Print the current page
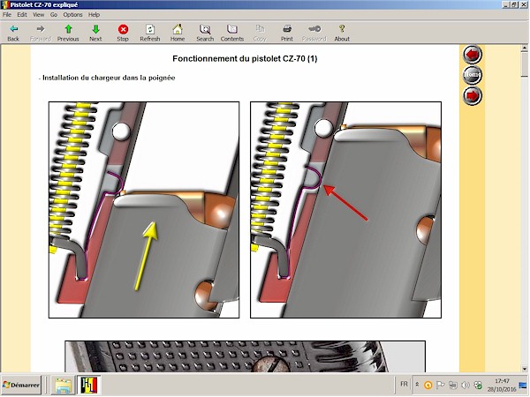This screenshot has height=397, width=530. (x=286, y=33)
